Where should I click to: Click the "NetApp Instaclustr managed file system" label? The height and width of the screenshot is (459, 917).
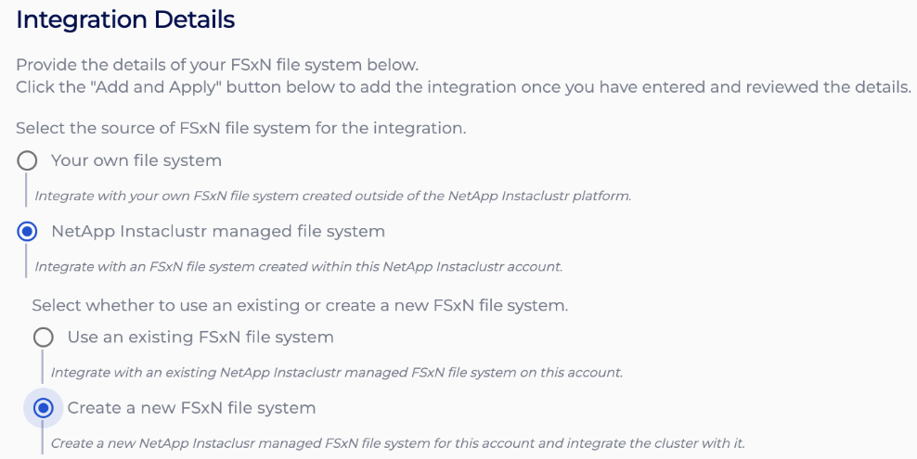[218, 231]
